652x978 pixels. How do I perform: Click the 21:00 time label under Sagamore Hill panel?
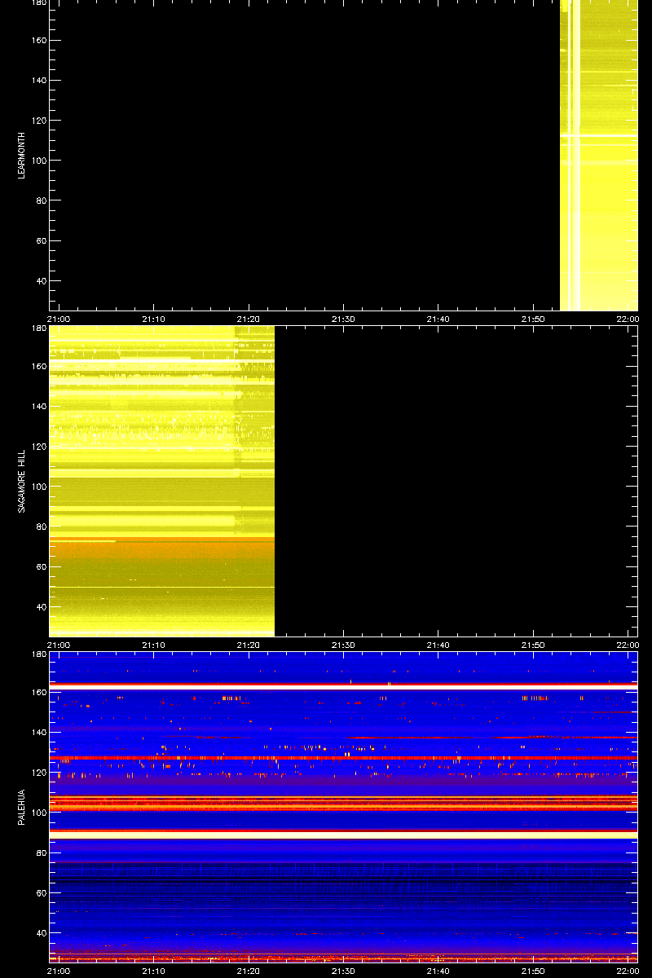[59, 645]
